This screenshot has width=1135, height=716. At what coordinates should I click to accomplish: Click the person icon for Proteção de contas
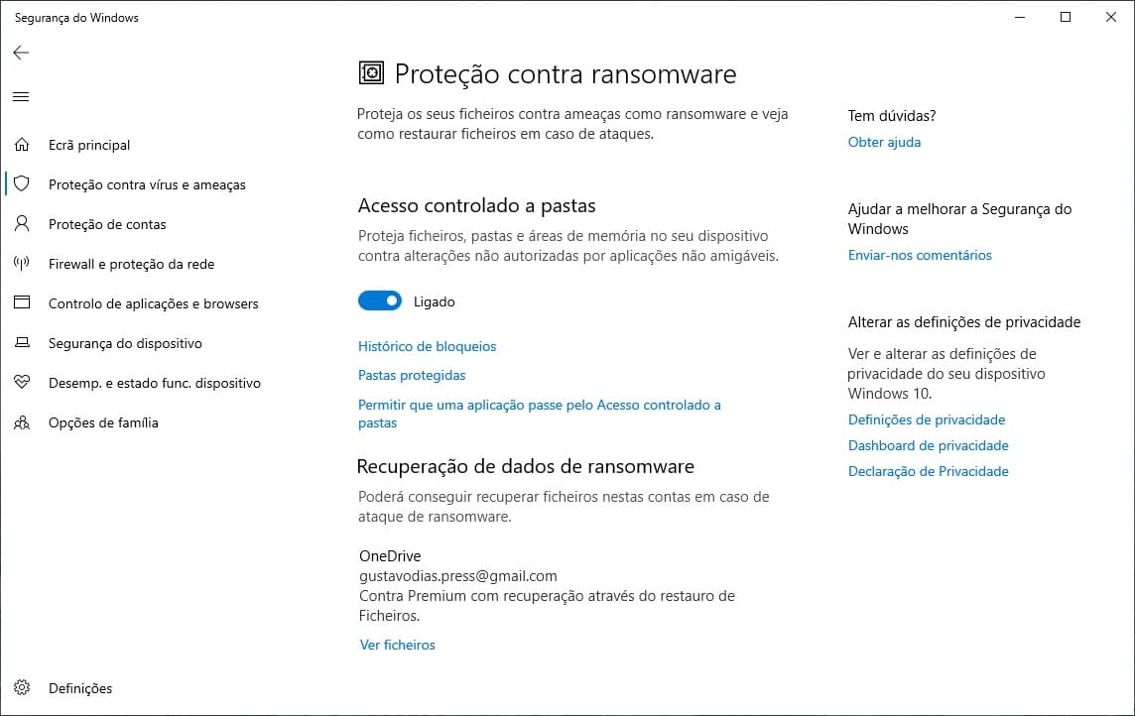click(x=22, y=223)
